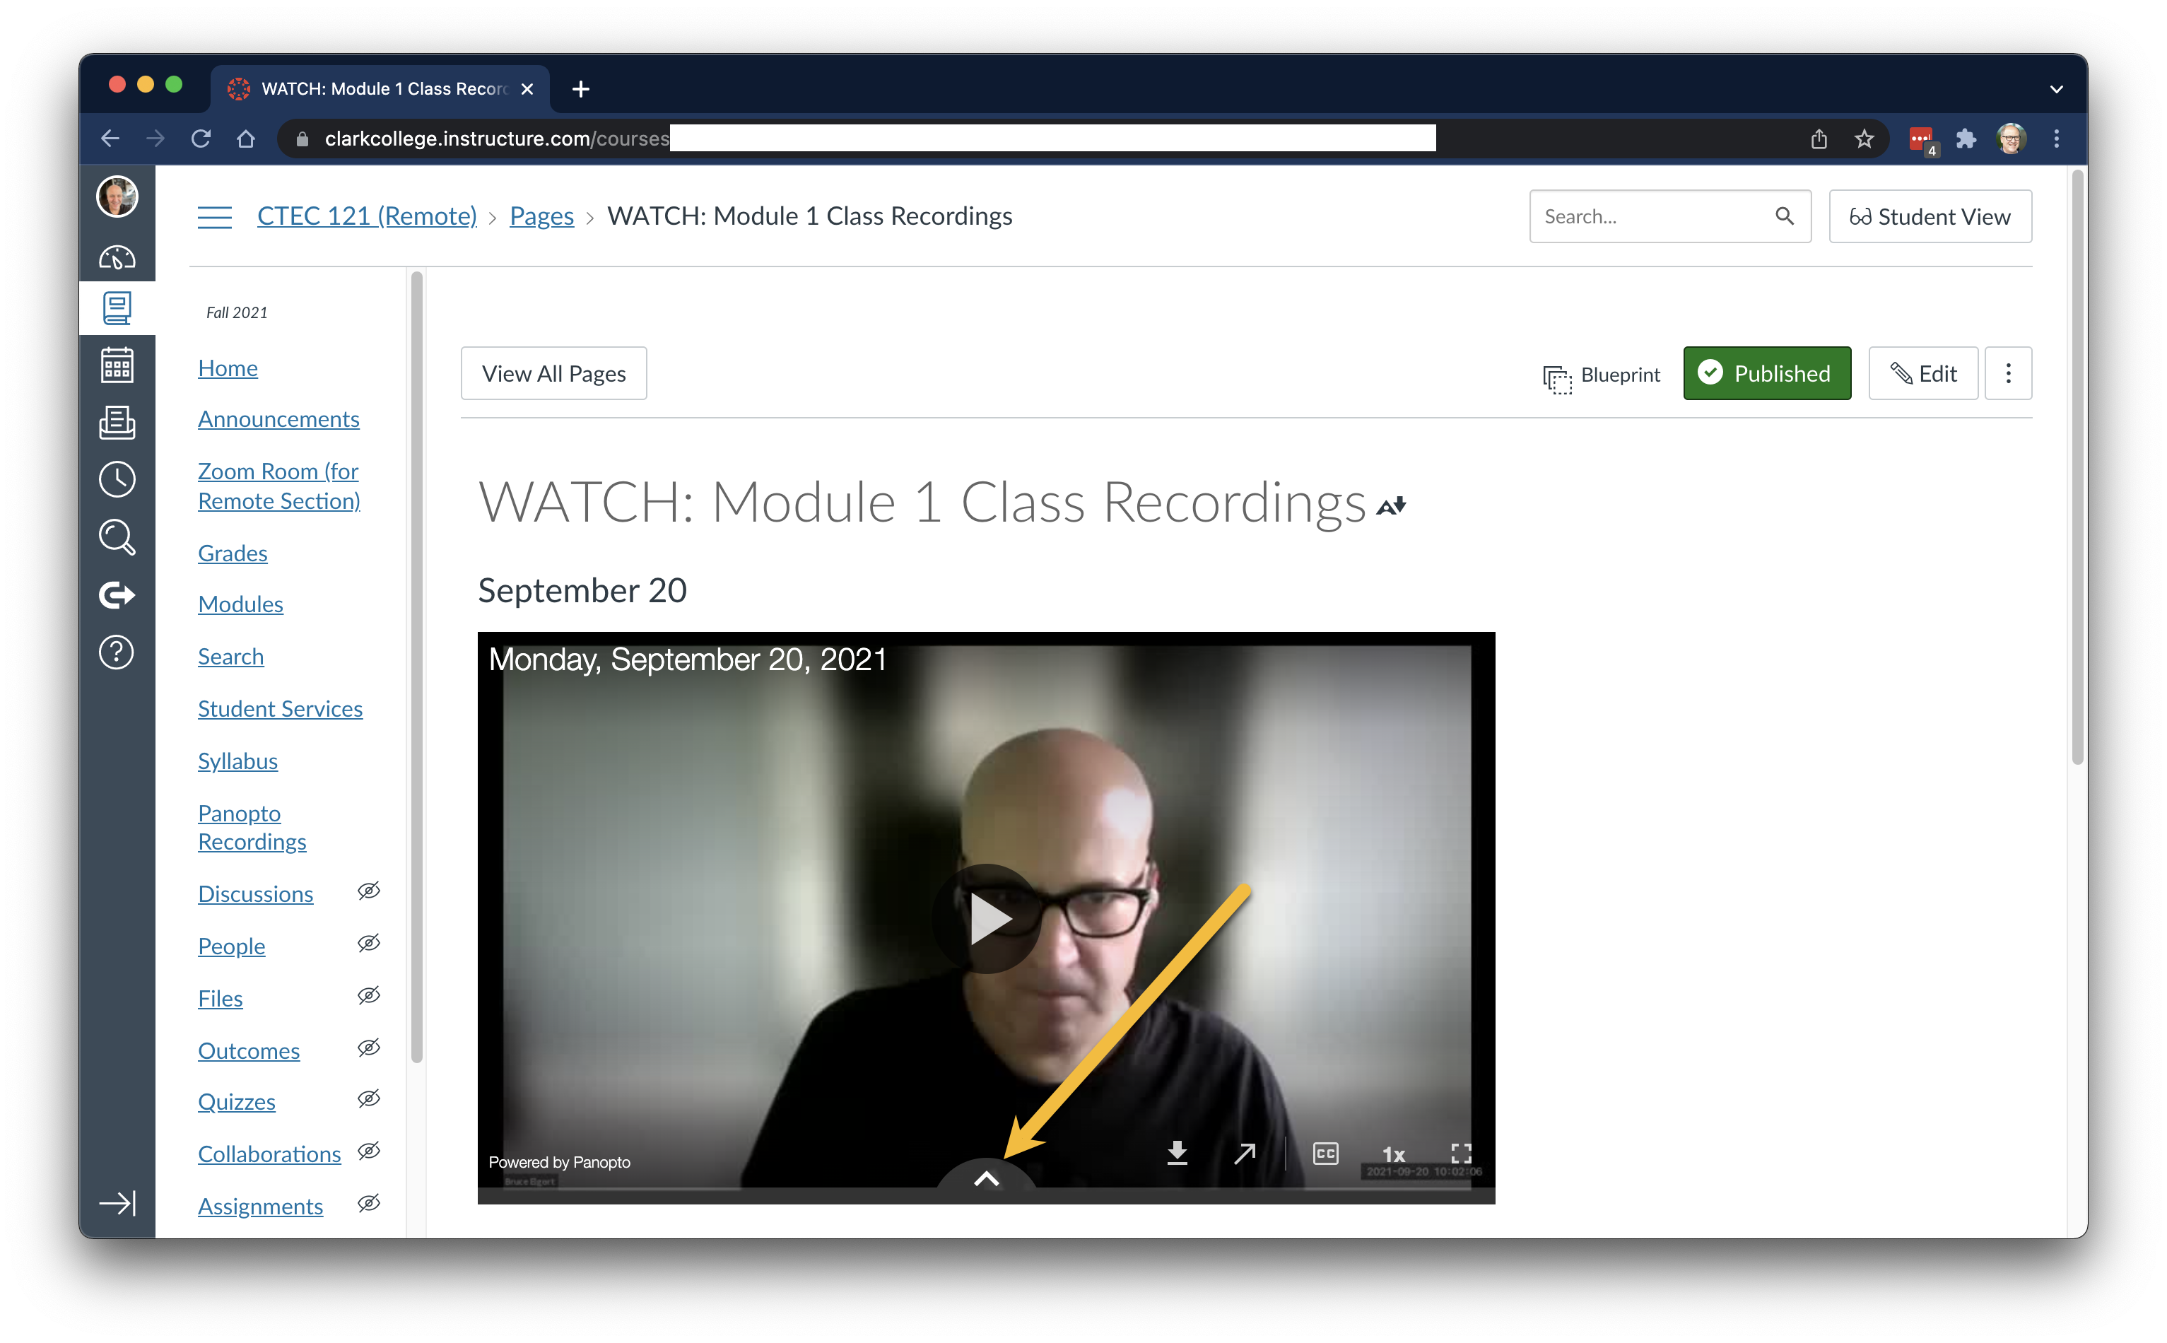Expand the video player bottom chevron
Screen dimensions: 2167x1343
coord(987,1180)
